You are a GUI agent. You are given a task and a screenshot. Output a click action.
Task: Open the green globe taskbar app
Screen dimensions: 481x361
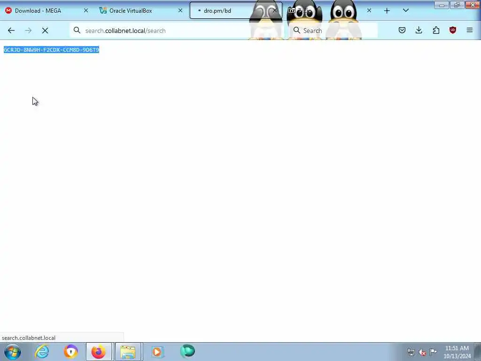(x=187, y=351)
